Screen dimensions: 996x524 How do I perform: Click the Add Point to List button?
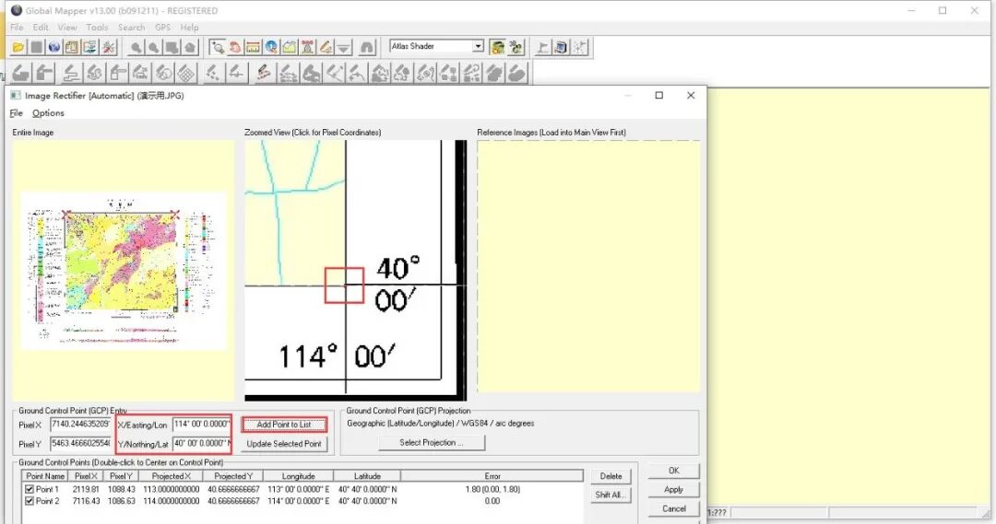284,424
